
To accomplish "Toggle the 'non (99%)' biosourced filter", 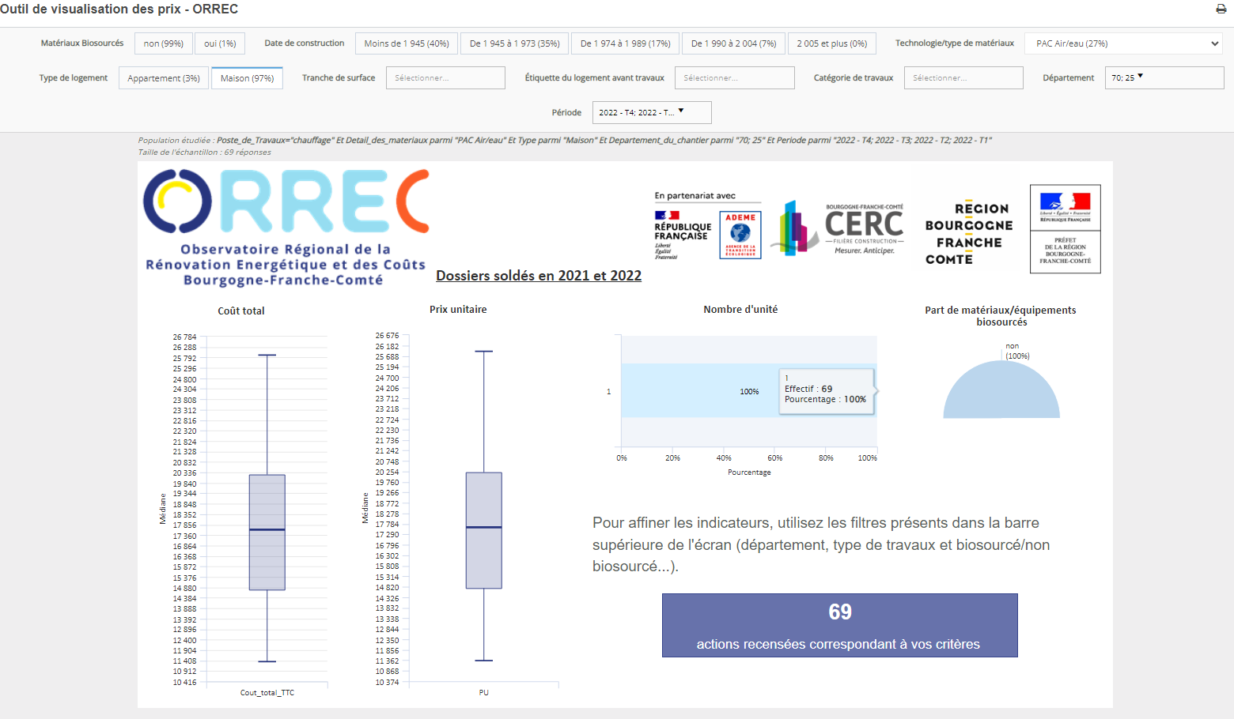I will (164, 43).
